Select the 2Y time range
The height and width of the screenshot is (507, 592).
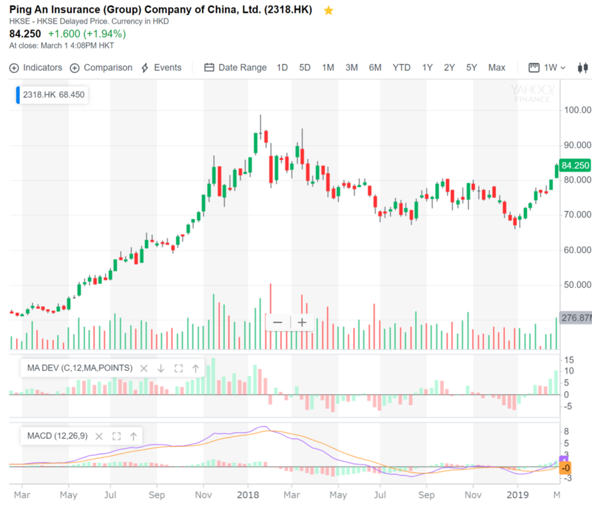(449, 68)
